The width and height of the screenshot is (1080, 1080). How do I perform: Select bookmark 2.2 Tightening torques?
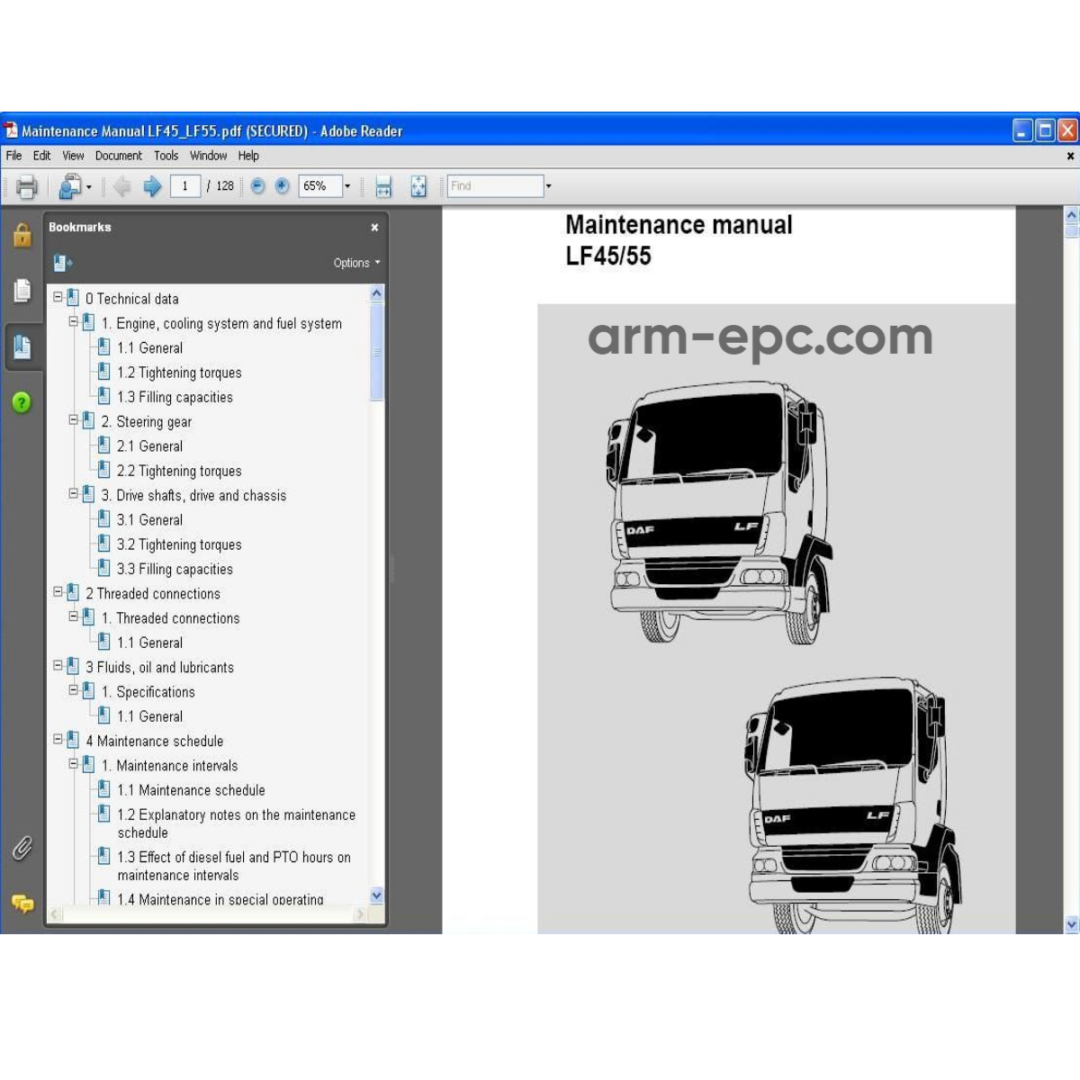[x=179, y=471]
